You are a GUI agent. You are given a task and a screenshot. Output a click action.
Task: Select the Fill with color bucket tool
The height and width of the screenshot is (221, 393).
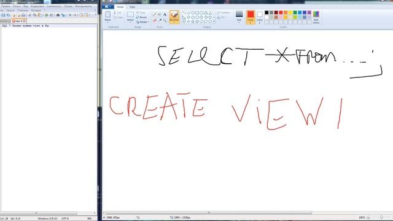point(160,14)
